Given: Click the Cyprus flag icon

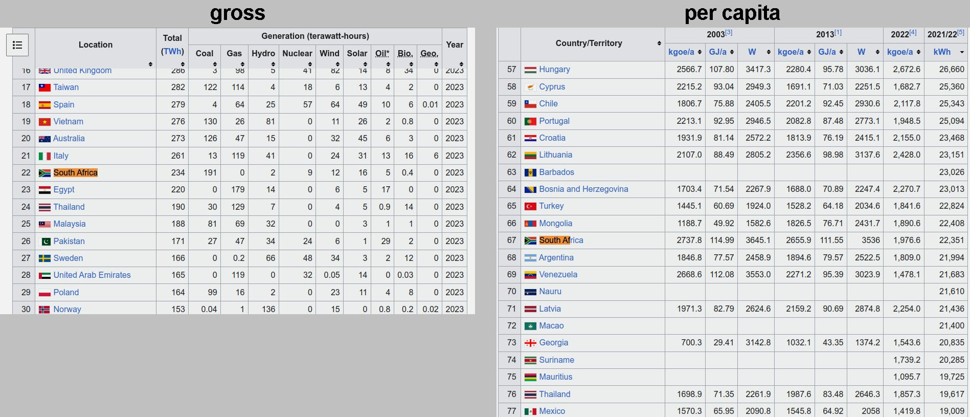Looking at the screenshot, I should point(530,87).
